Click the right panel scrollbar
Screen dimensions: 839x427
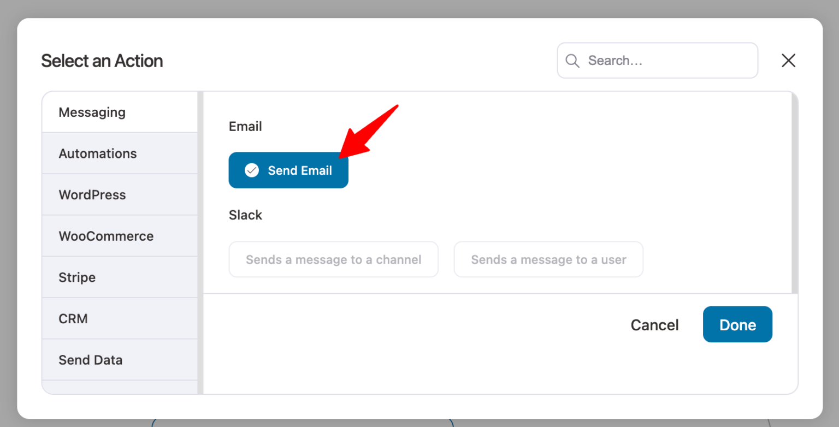coord(794,191)
